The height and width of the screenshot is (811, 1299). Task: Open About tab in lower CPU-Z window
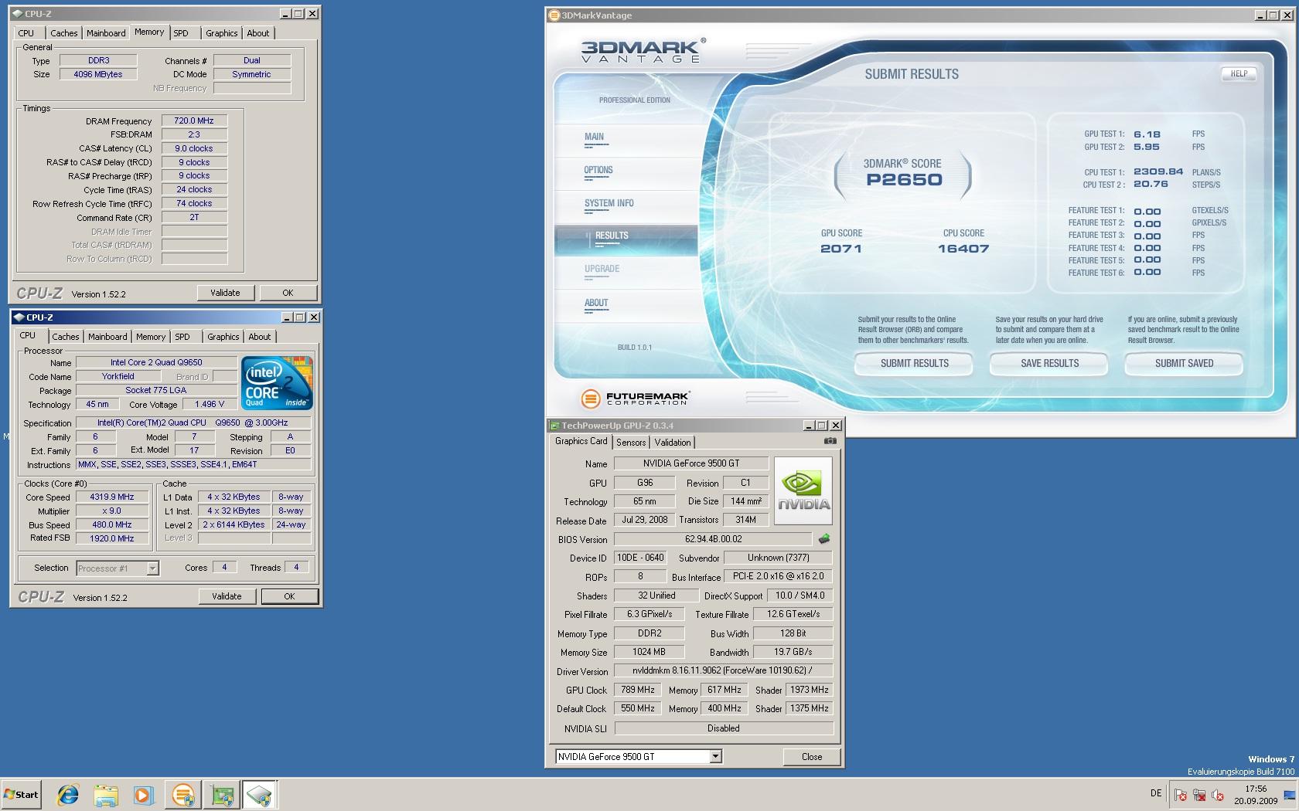260,337
